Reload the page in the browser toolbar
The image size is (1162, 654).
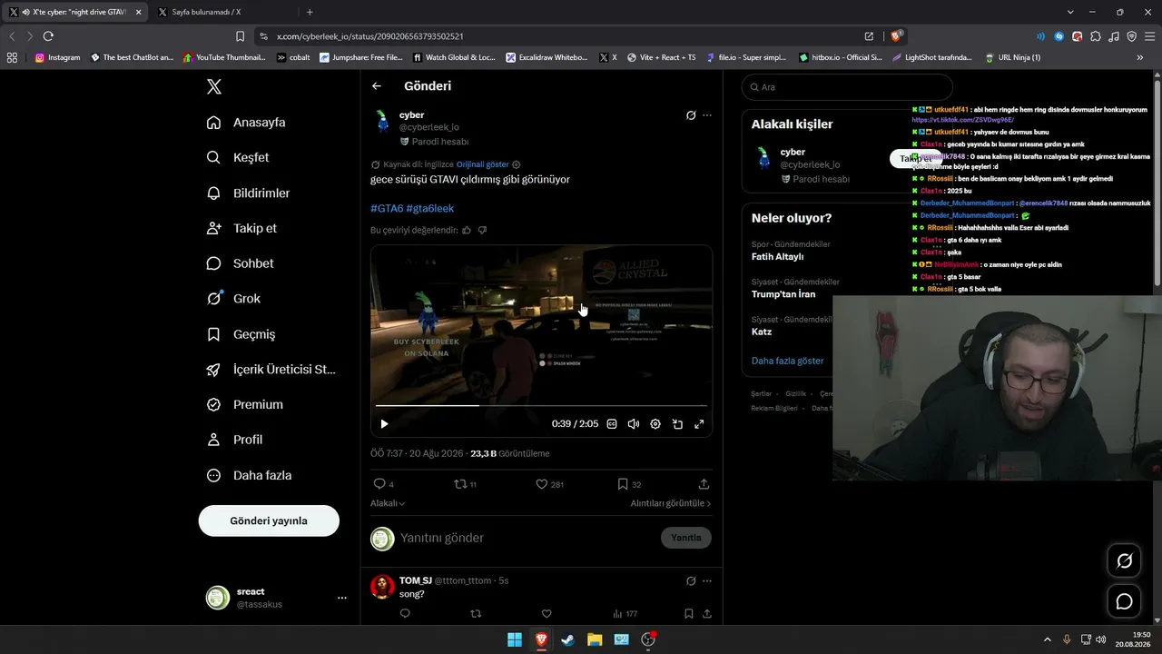click(48, 36)
